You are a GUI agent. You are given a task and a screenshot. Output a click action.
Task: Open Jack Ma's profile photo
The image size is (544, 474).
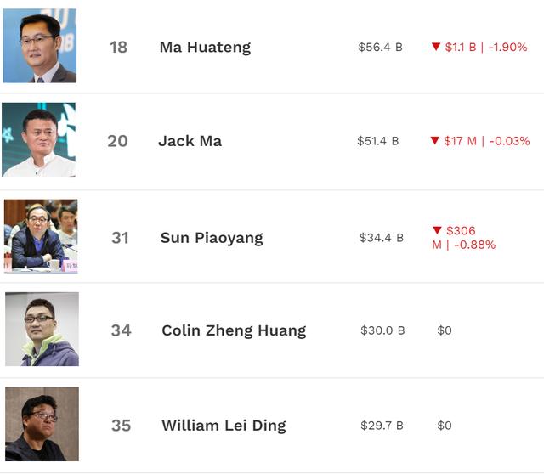click(38, 139)
